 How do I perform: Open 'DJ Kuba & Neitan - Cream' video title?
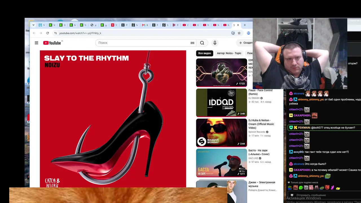(261, 124)
